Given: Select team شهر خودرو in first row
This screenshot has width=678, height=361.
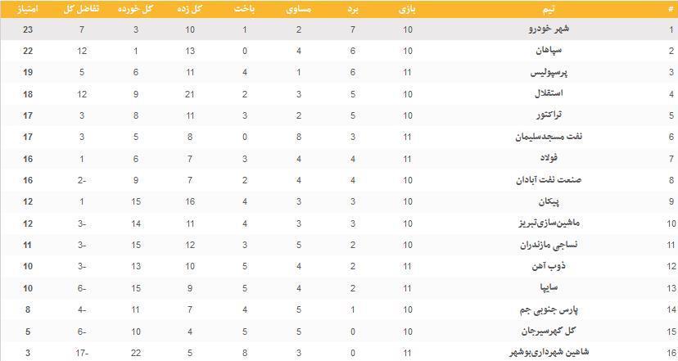Looking at the screenshot, I should [x=541, y=30].
